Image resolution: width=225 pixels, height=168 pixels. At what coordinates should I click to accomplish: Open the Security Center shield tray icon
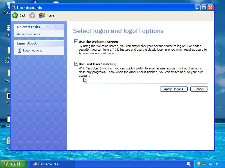tap(199, 164)
